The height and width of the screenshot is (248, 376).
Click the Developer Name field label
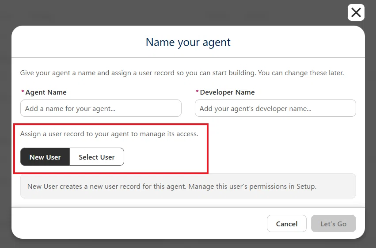pos(227,92)
